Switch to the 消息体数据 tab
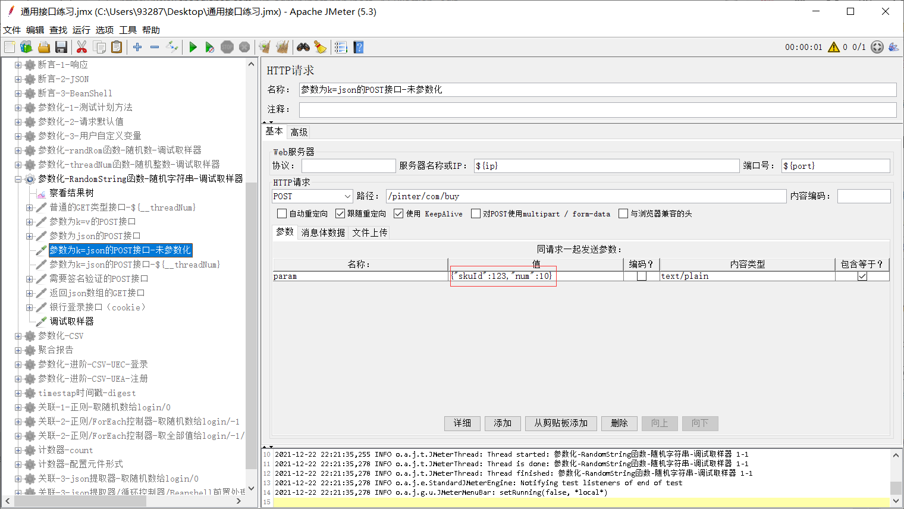Viewport: 904px width, 509px height. [323, 232]
